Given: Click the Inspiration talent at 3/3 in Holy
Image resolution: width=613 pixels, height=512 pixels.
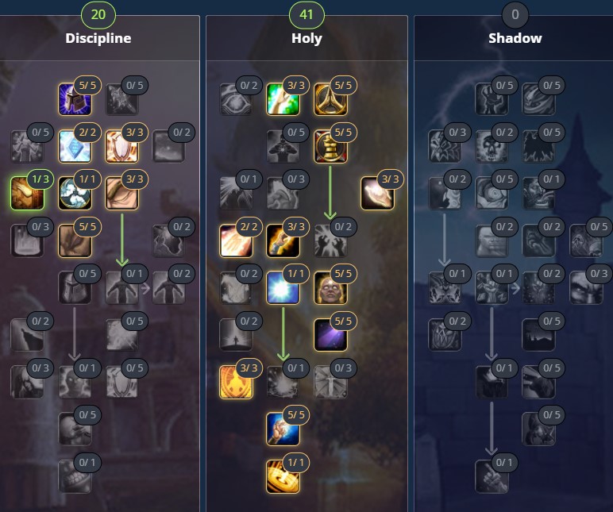Looking at the screenshot, I should pos(377,193).
